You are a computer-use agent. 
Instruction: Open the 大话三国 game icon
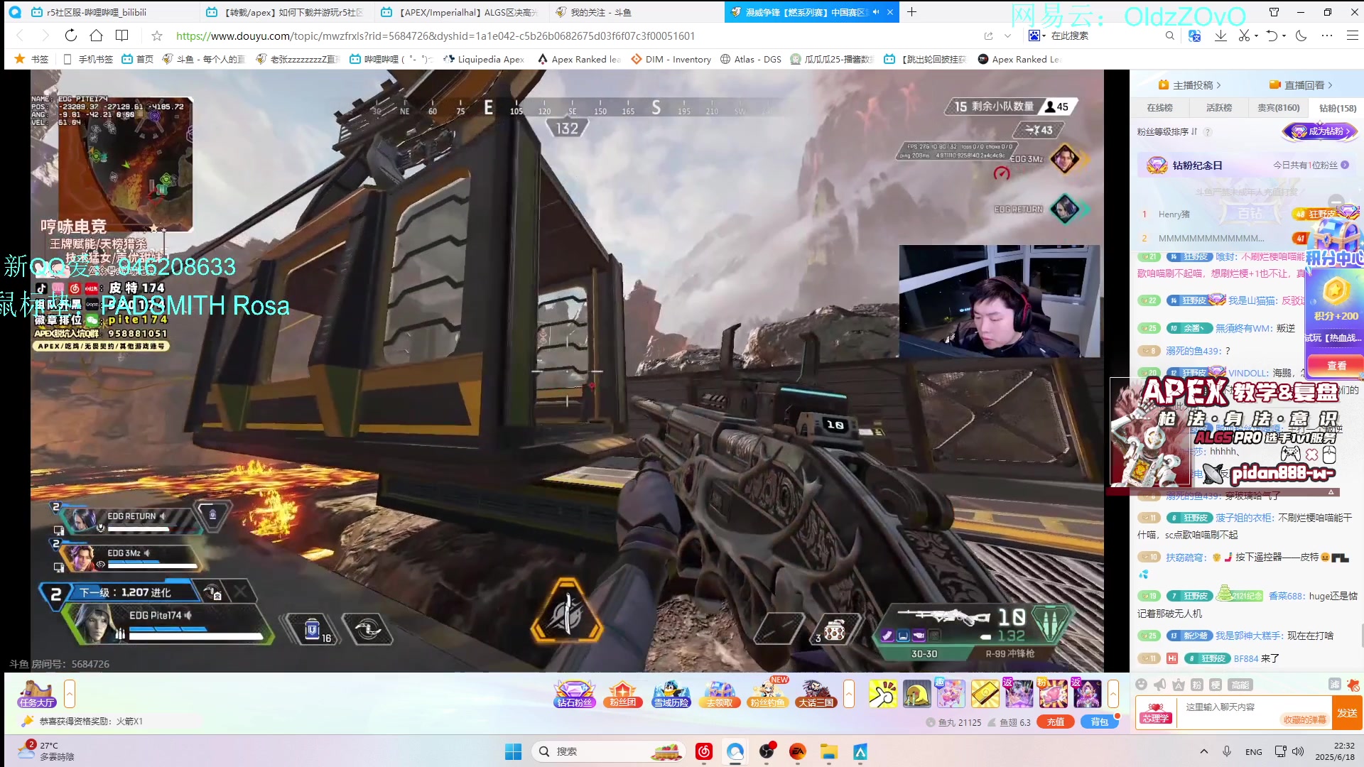coord(816,694)
